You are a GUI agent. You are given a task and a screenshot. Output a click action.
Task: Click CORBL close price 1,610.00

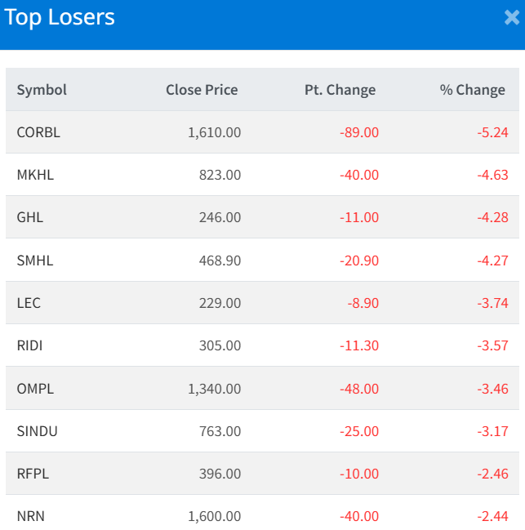(214, 132)
